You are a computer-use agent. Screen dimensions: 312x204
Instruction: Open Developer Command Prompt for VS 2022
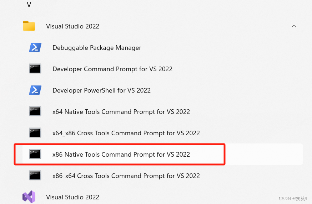tap(112, 69)
